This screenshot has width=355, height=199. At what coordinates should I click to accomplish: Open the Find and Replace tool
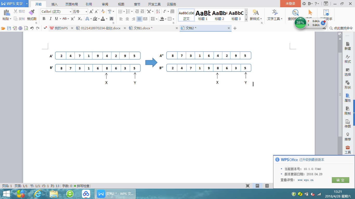tap(295, 15)
